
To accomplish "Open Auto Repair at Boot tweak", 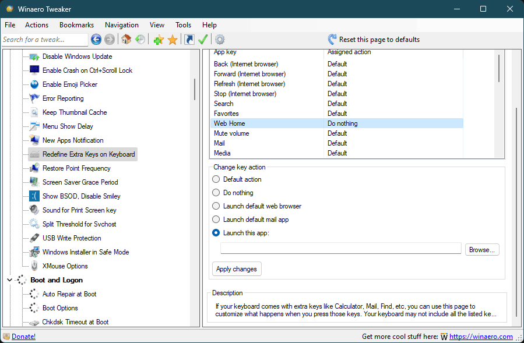I will click(69, 294).
